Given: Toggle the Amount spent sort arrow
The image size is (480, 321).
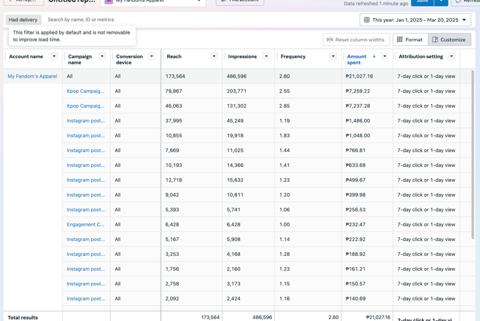Looking at the screenshot, I should 374,56.
